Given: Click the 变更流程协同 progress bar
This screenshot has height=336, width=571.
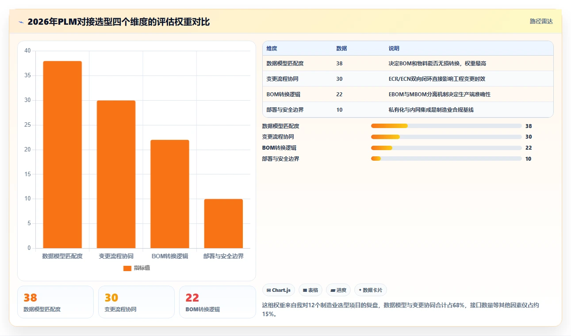Looking at the screenshot, I should [446, 137].
